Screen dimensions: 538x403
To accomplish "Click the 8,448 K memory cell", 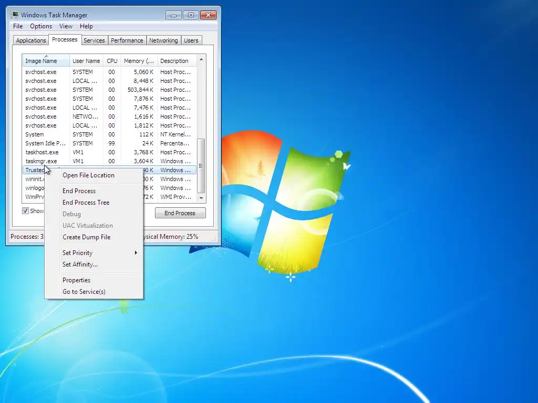I will point(143,81).
